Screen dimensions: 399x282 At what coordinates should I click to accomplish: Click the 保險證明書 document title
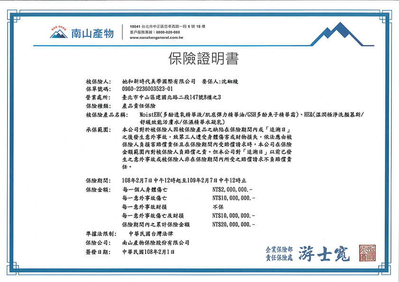coord(204,58)
